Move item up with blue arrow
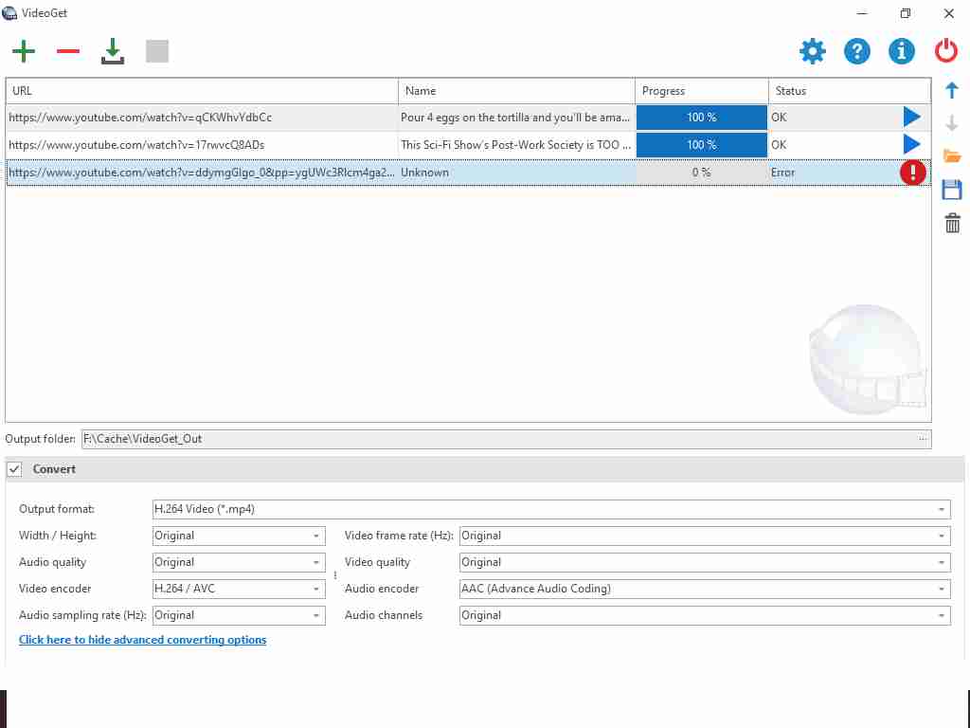 952,91
